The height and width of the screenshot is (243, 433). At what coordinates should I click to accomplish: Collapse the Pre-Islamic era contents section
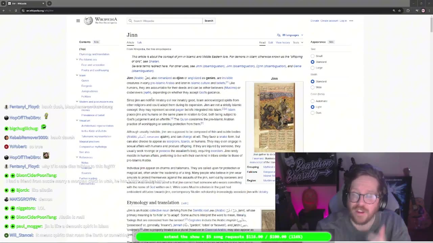(77, 59)
